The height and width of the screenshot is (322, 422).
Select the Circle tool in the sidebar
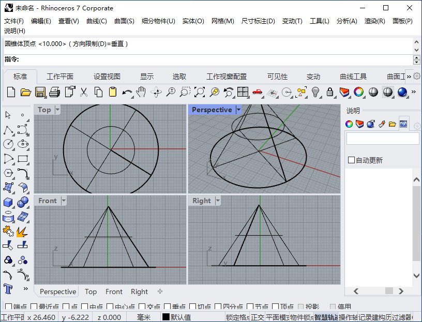click(x=8, y=144)
